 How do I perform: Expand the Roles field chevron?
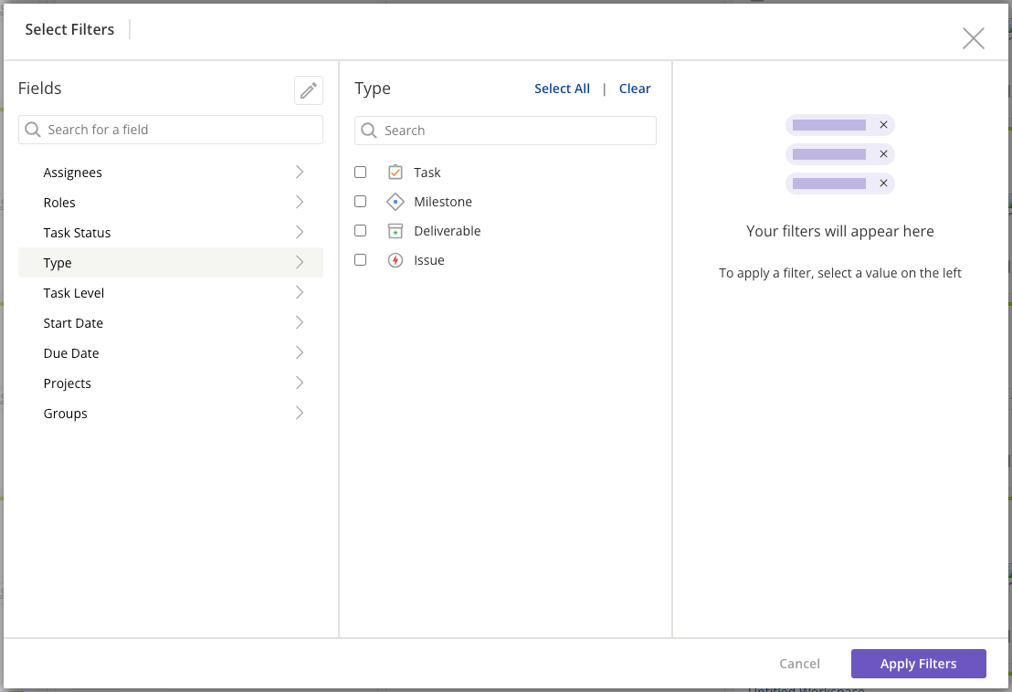[x=300, y=202]
